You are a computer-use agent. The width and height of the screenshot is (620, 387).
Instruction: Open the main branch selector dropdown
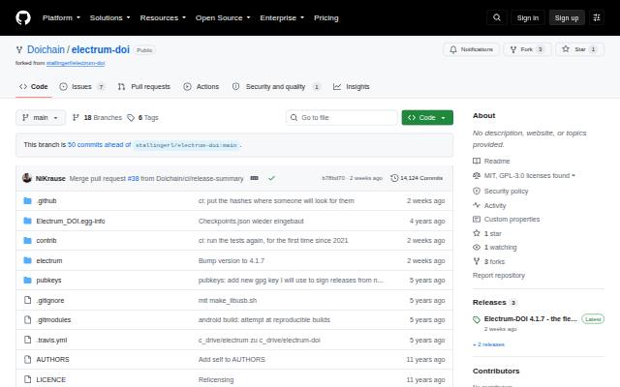(x=41, y=118)
